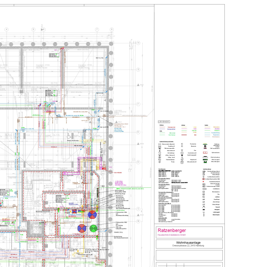Select the wheelchair parking symbol
This screenshot has height=267, width=267.
pos(68,136)
